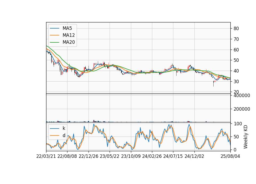256x184 pixels.
Task: Click the price axis value 40
Action: click(x=236, y=71)
